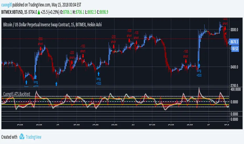The height and width of the screenshot is (144, 244).
Task: Open the TradingView link beside the logo
Action: [34, 137]
